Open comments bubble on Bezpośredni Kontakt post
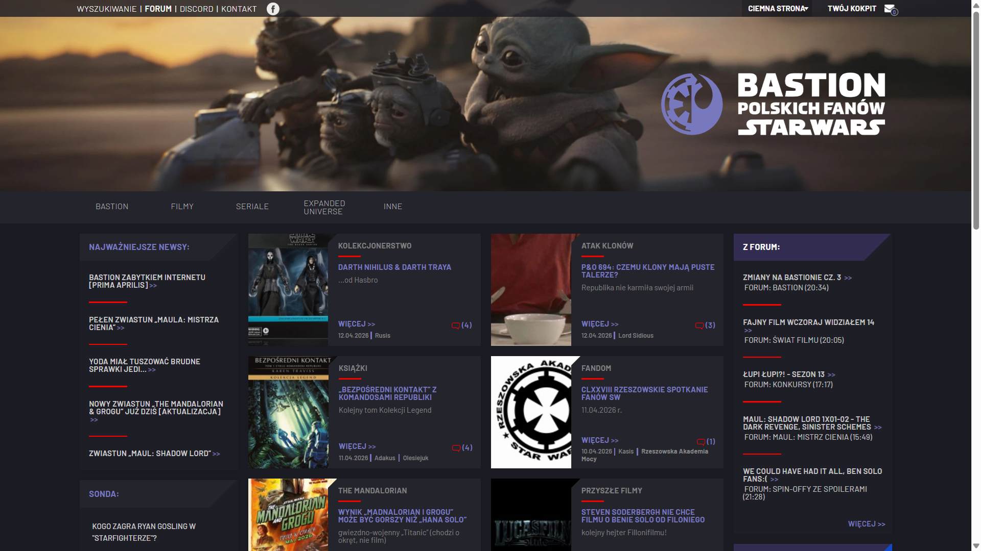Image resolution: width=981 pixels, height=551 pixels. point(456,448)
